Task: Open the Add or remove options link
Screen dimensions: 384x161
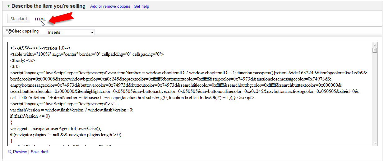Action: [x=110, y=7]
